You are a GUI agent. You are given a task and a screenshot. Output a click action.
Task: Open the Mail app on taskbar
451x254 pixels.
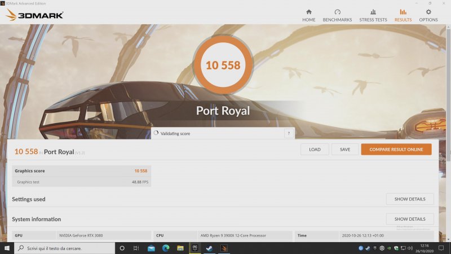[x=151, y=248]
